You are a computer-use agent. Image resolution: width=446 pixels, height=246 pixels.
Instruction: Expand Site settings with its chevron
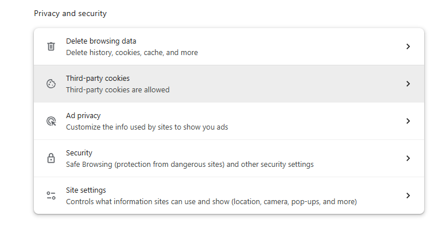(x=408, y=196)
